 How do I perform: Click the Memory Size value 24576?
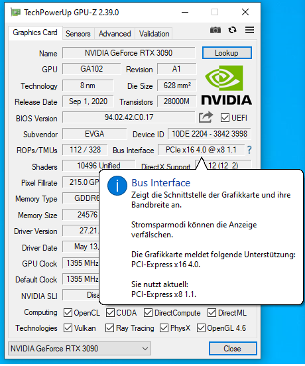coord(81,215)
